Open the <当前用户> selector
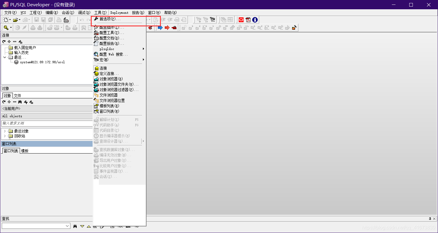438x233 pixels. point(47,109)
